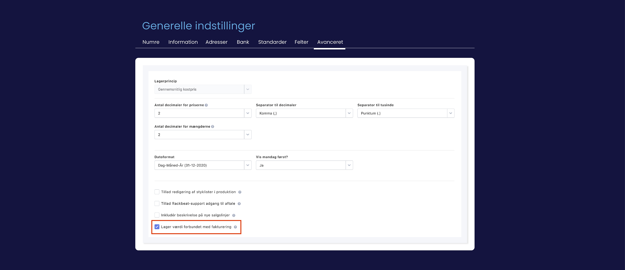Click the Separator til decimaler label

pyautogui.click(x=276, y=105)
